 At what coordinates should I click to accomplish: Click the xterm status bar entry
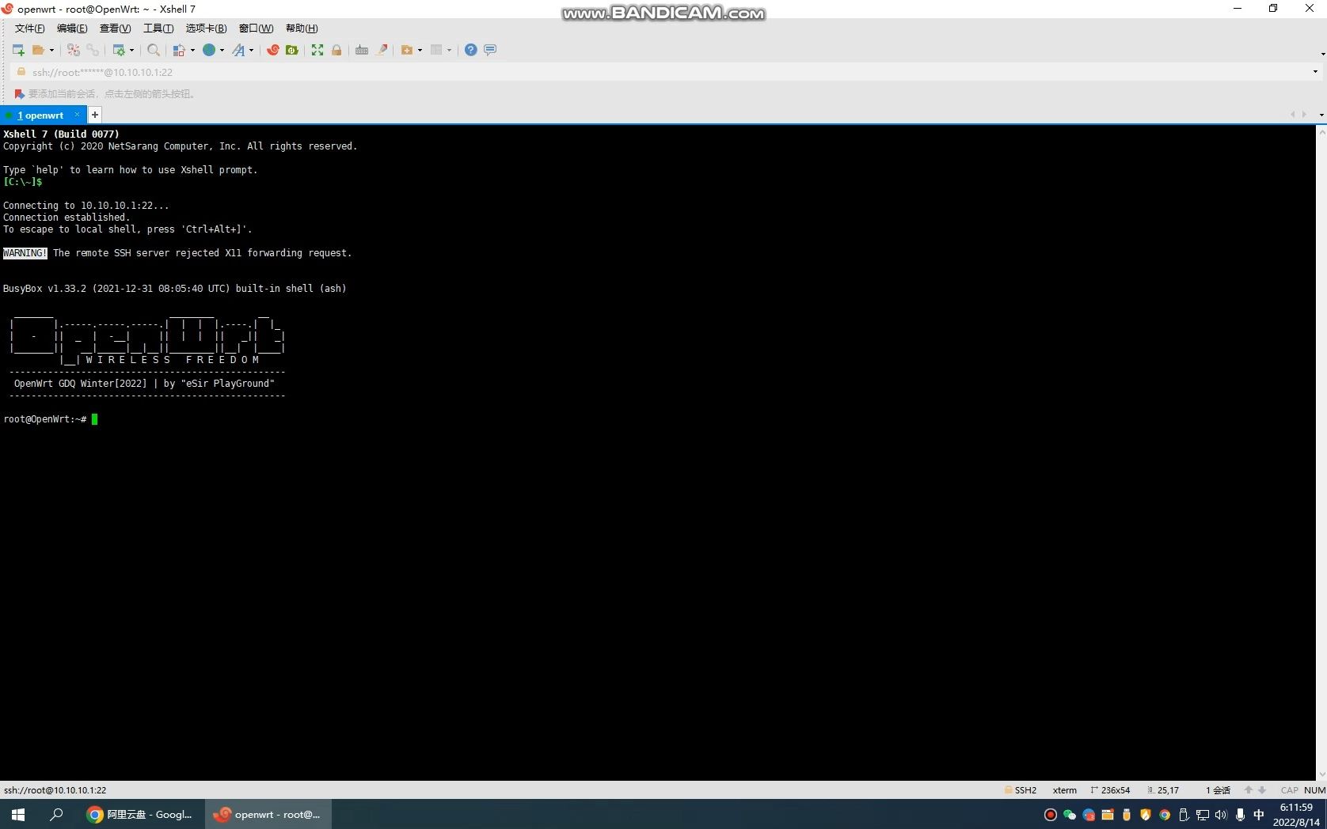[x=1065, y=790]
